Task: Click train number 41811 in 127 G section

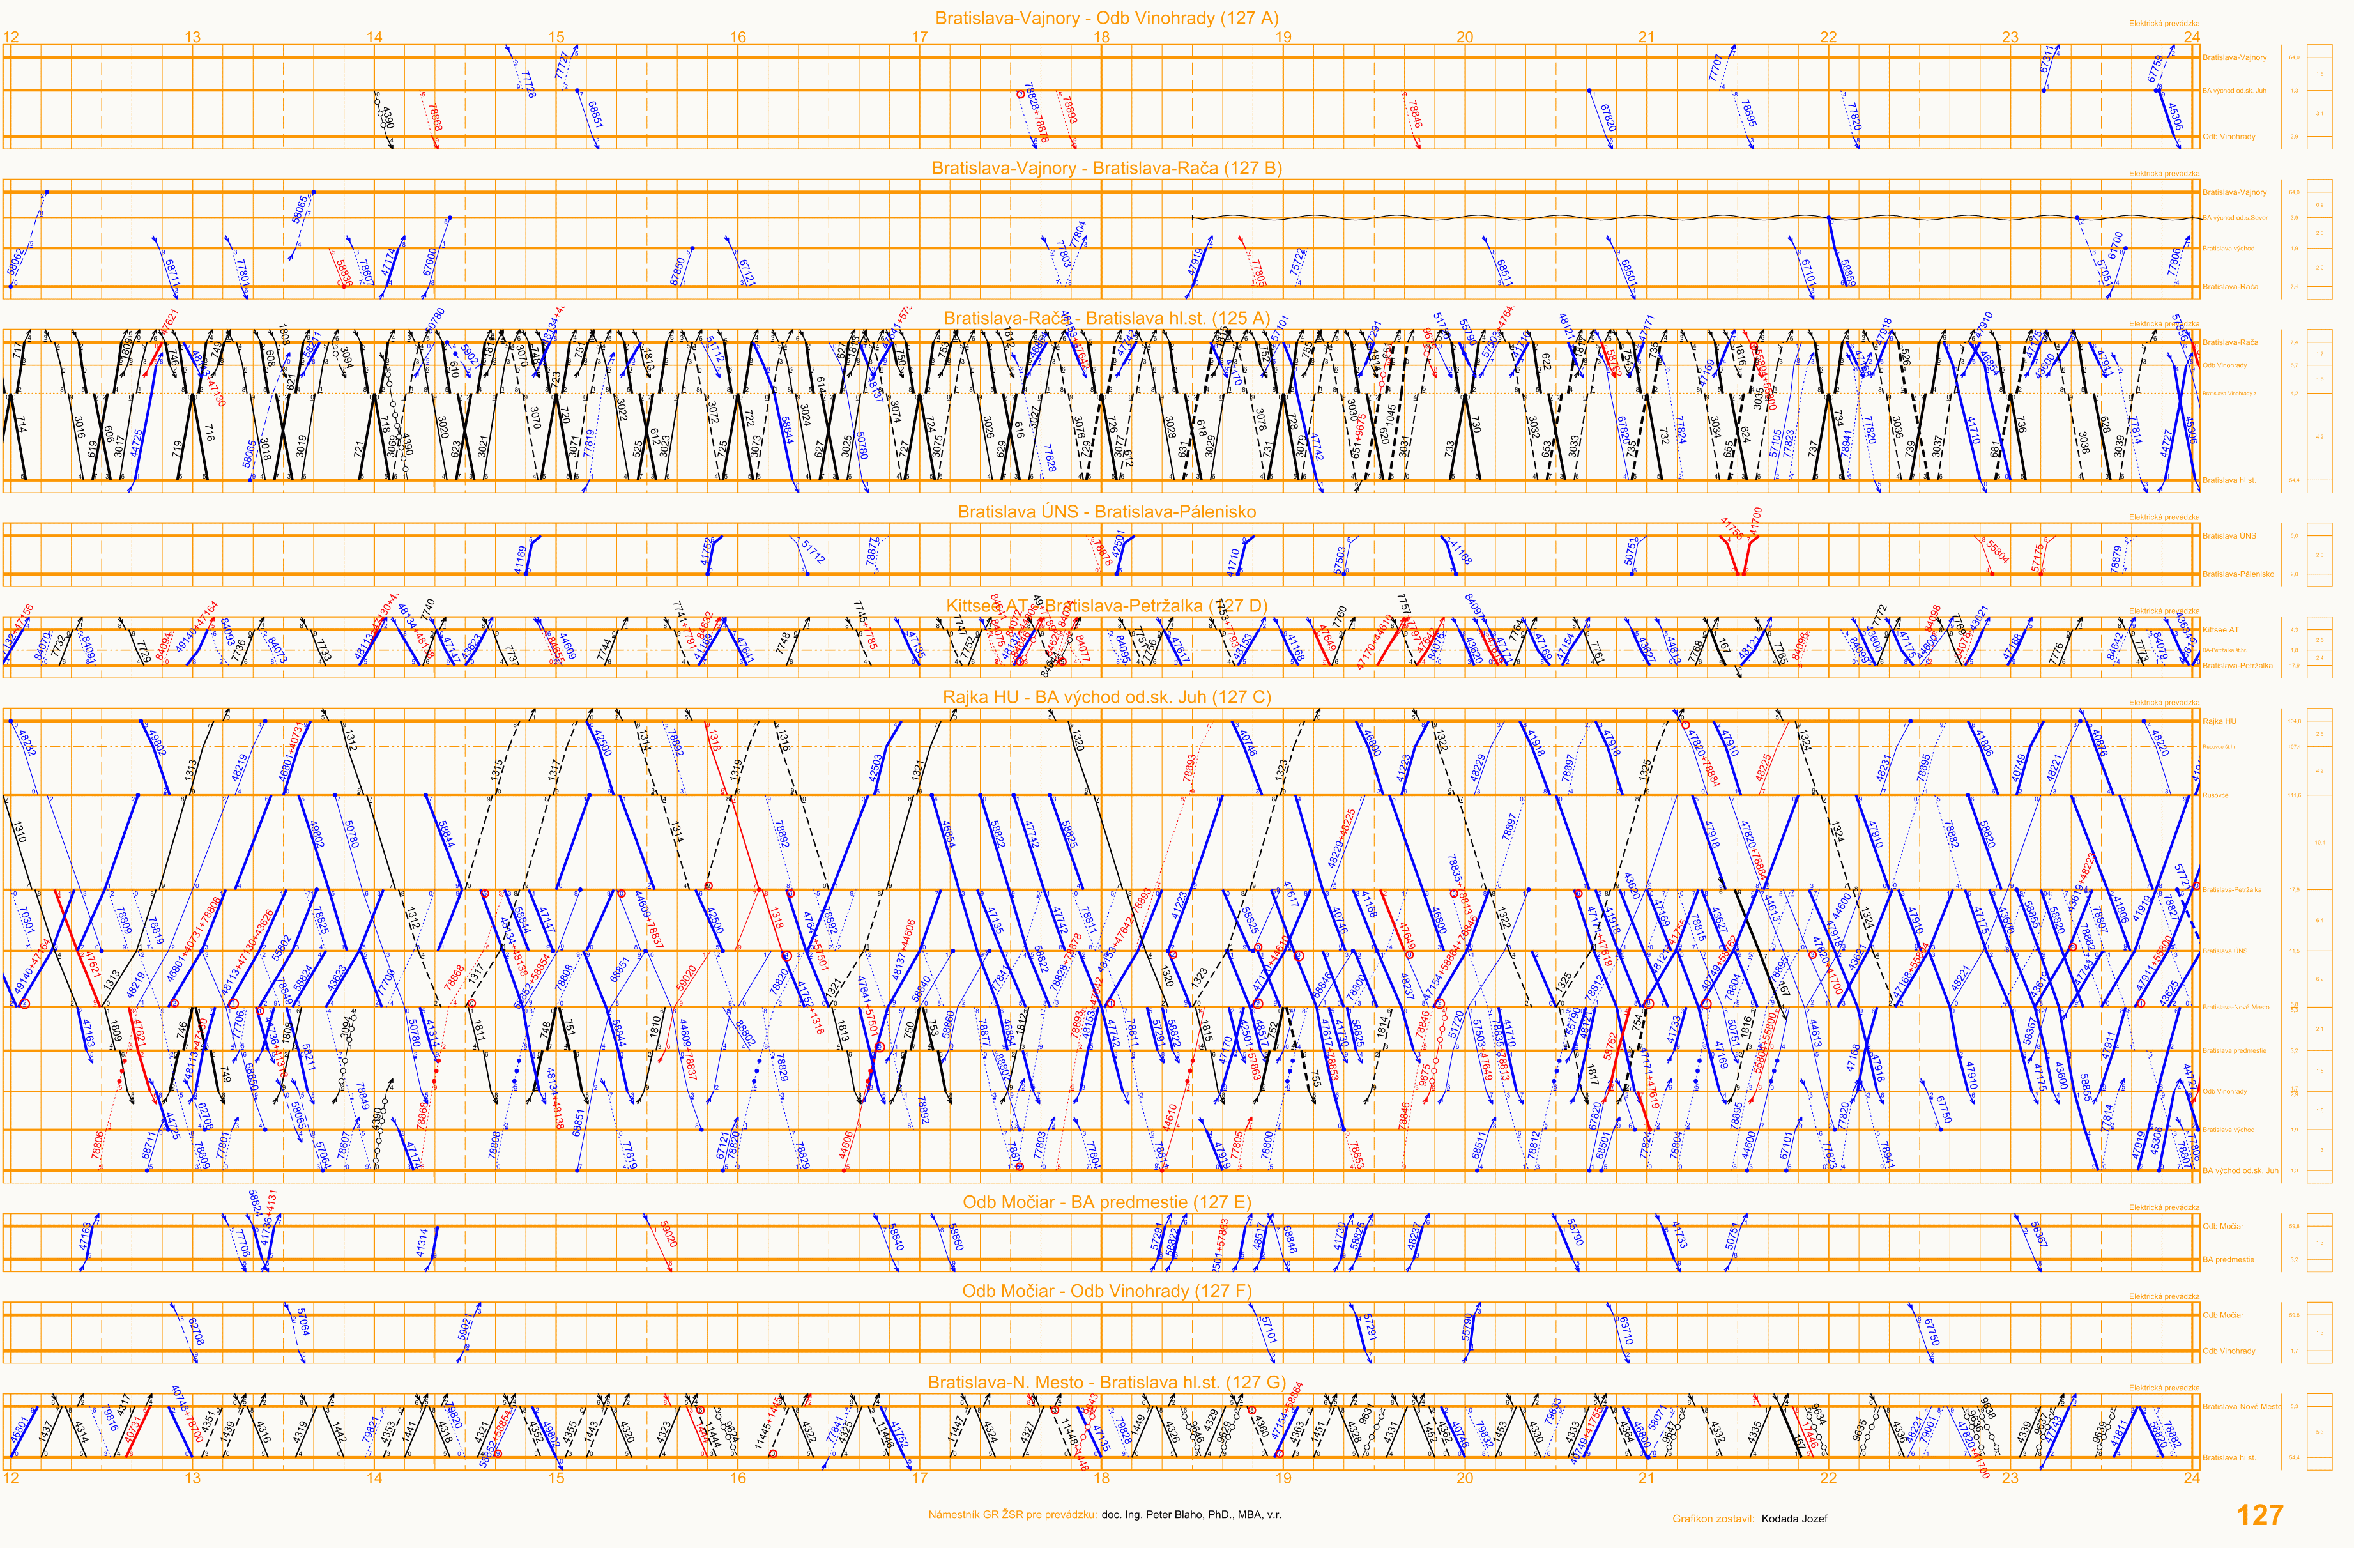Action: pos(2118,1432)
